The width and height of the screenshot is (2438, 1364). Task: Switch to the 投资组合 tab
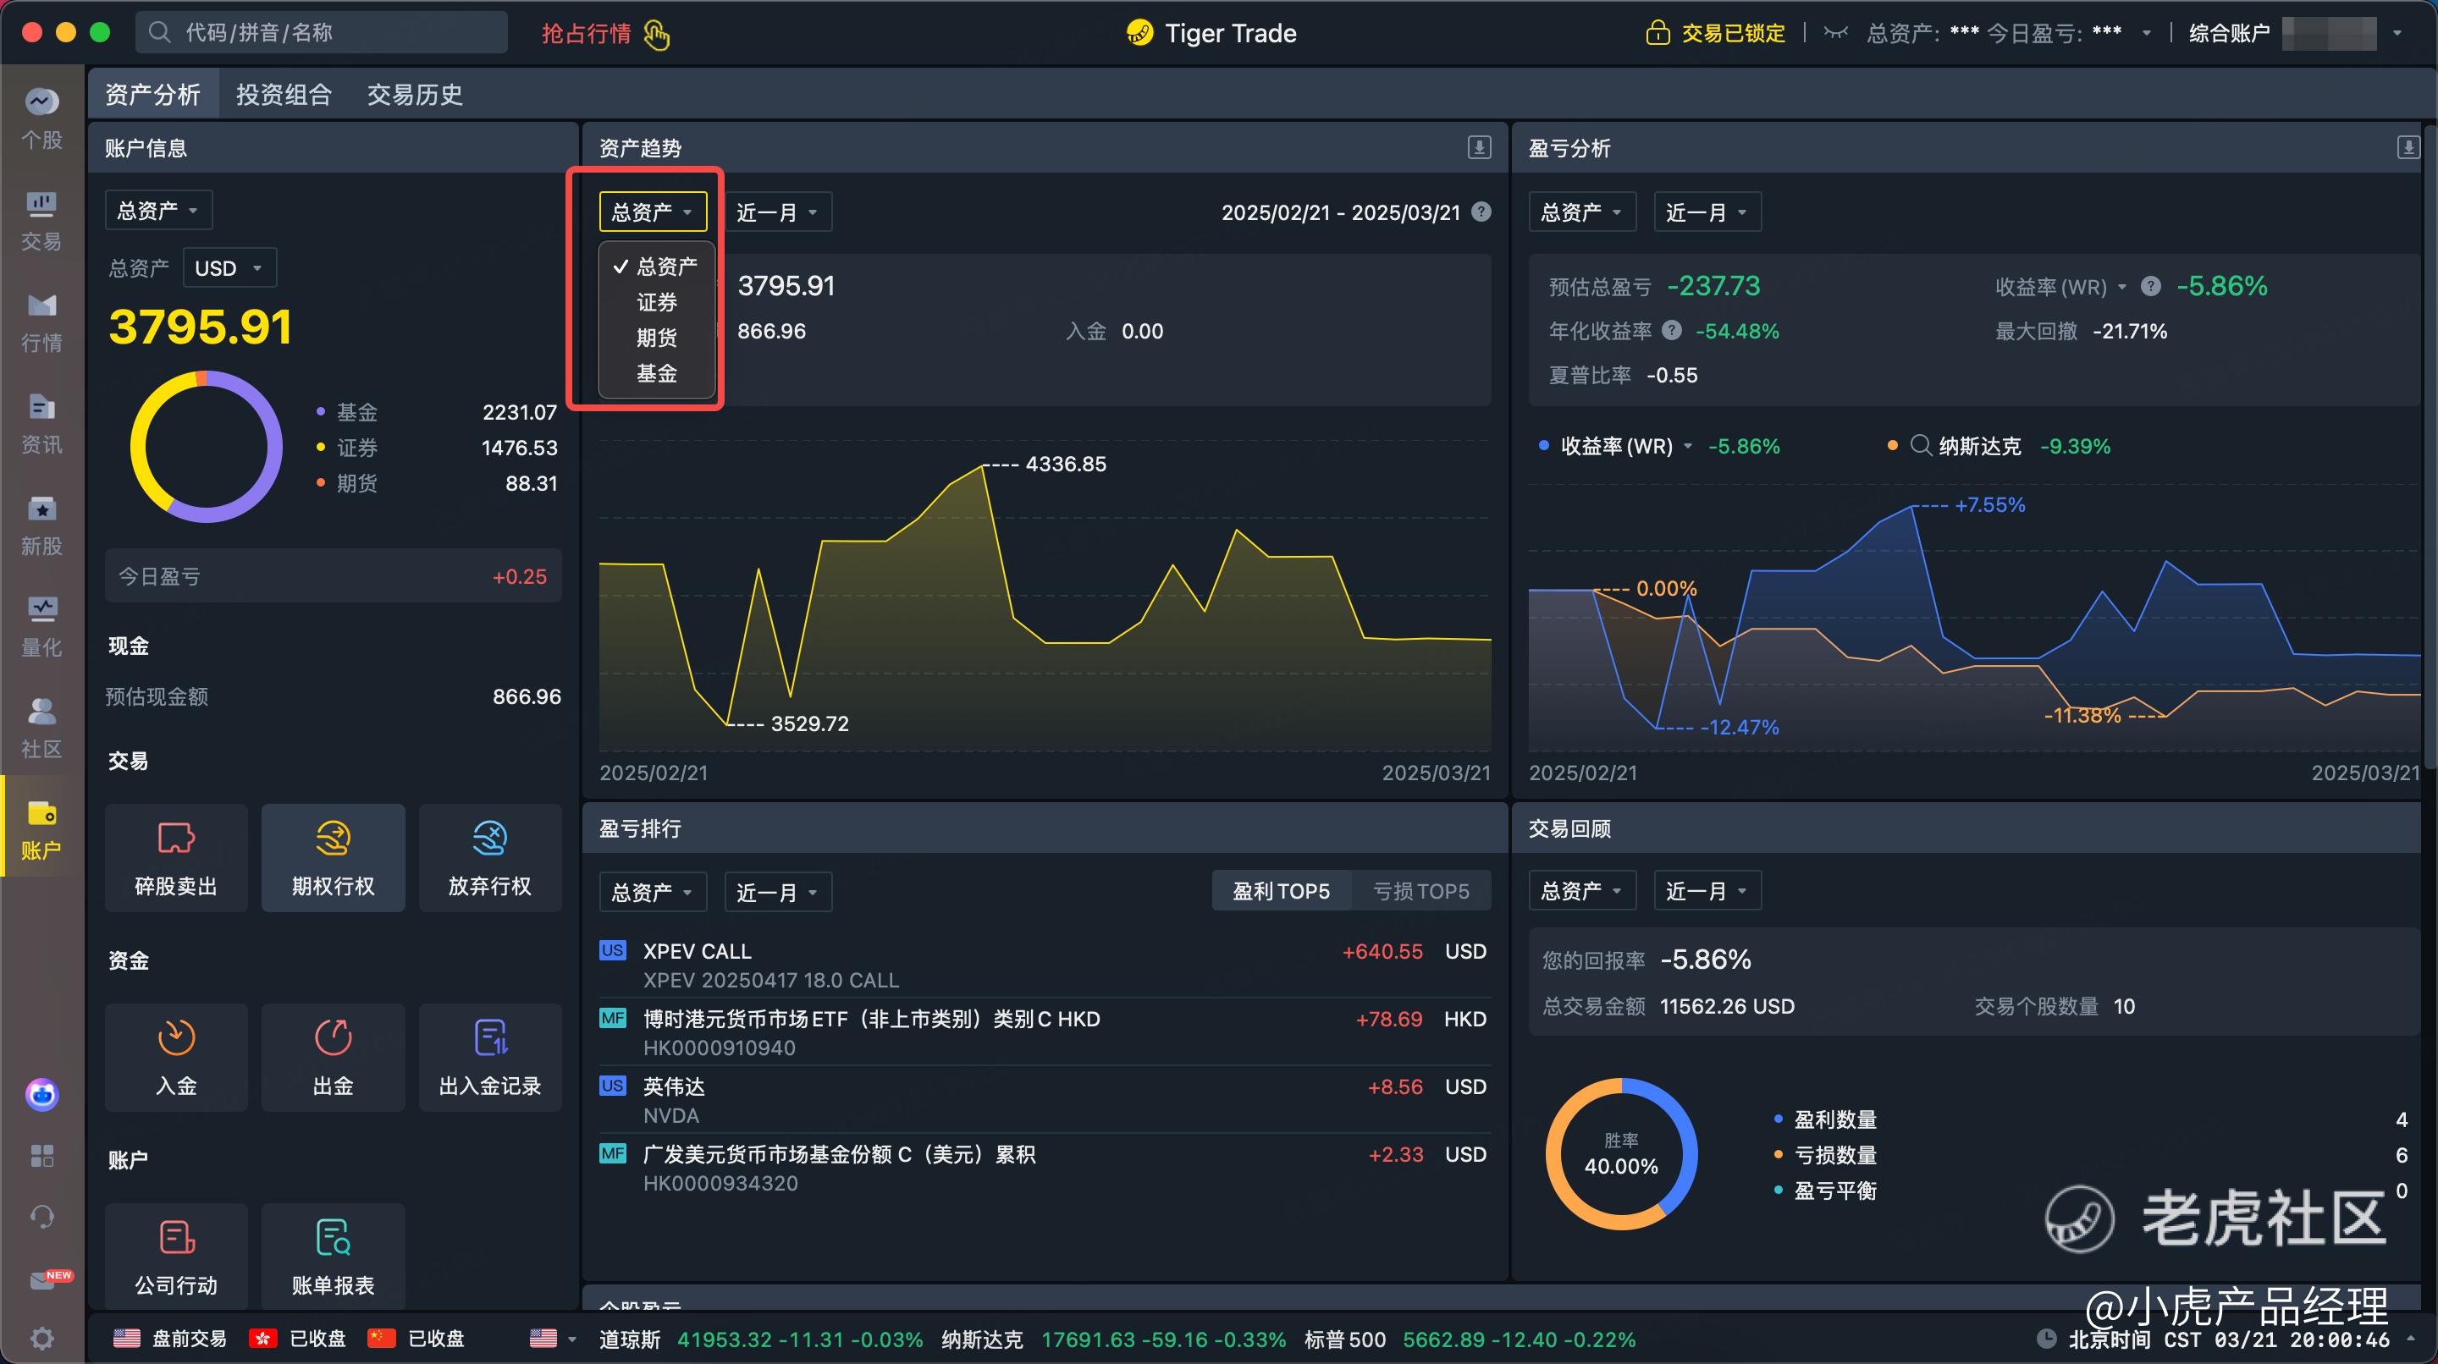(x=283, y=94)
